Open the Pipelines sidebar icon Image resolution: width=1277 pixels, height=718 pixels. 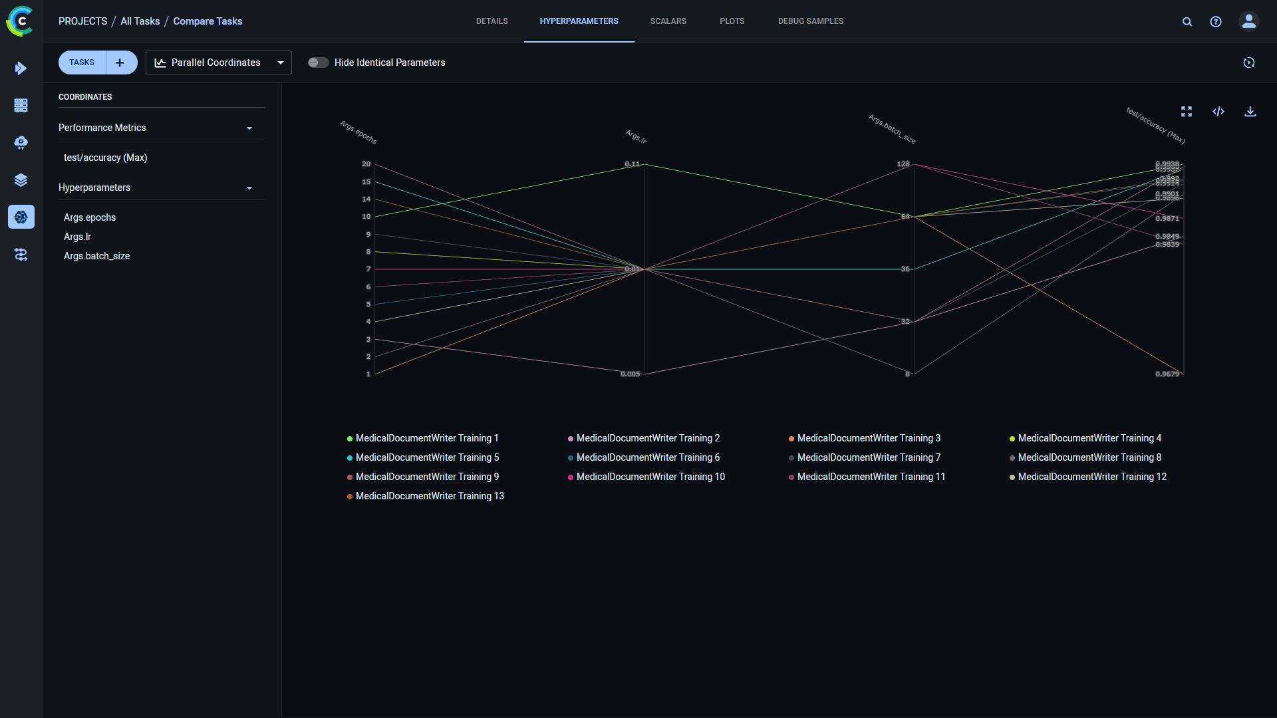click(21, 255)
